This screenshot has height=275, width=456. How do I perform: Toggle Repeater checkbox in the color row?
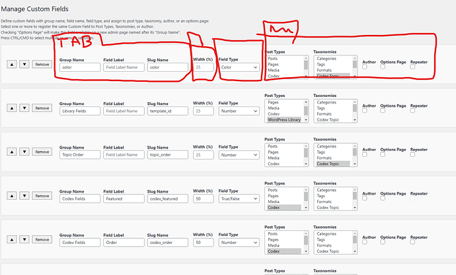point(412,67)
